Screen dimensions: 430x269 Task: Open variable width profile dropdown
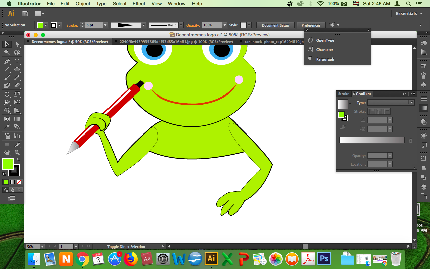point(144,25)
